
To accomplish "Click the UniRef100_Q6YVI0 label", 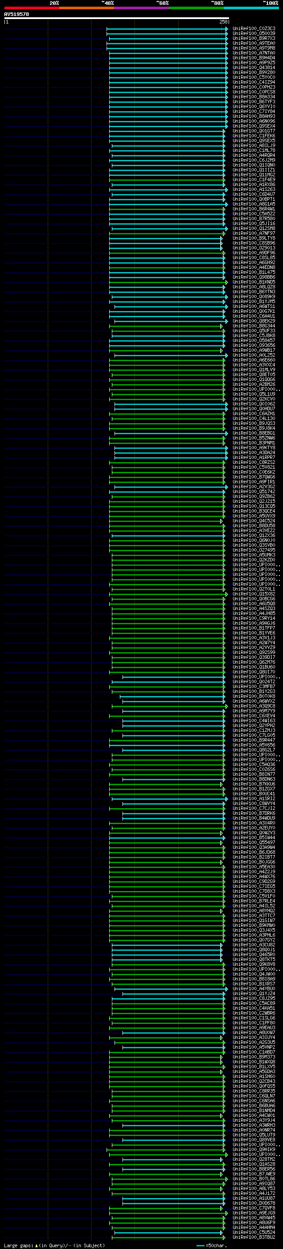I will pos(253,107).
